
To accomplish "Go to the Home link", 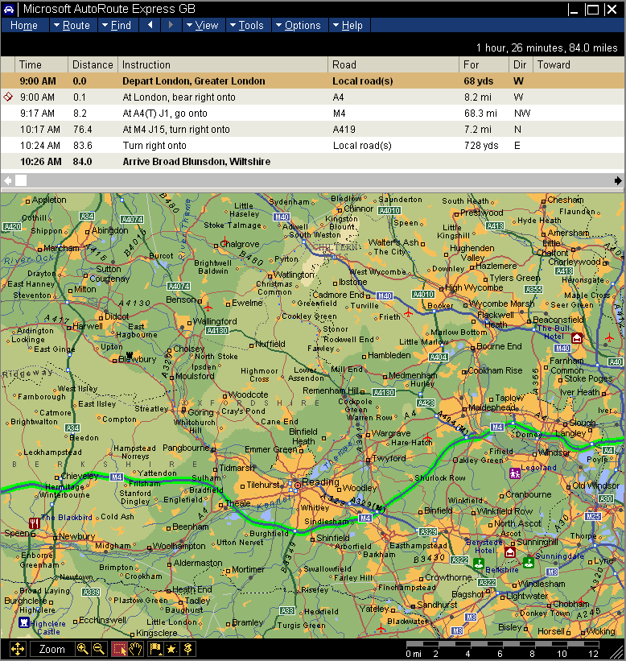I will 24,25.
